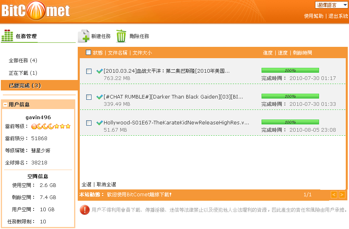Open the 選擇語言 language dropdown
349x229 pixels.
332,5
